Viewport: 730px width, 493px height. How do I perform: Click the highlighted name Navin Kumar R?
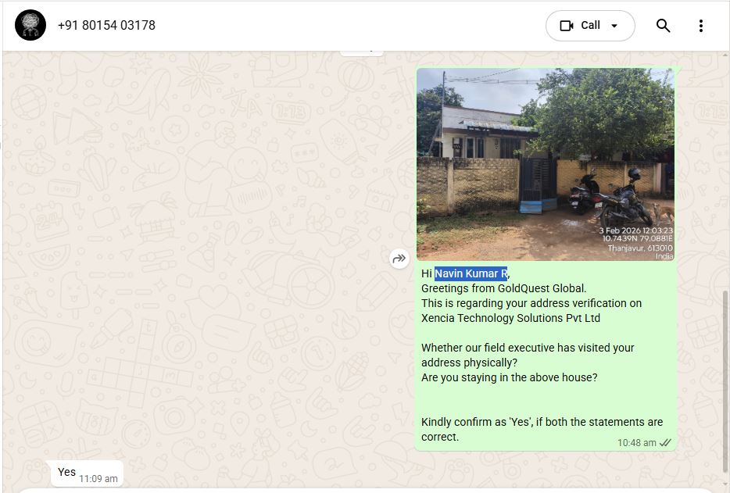click(471, 273)
